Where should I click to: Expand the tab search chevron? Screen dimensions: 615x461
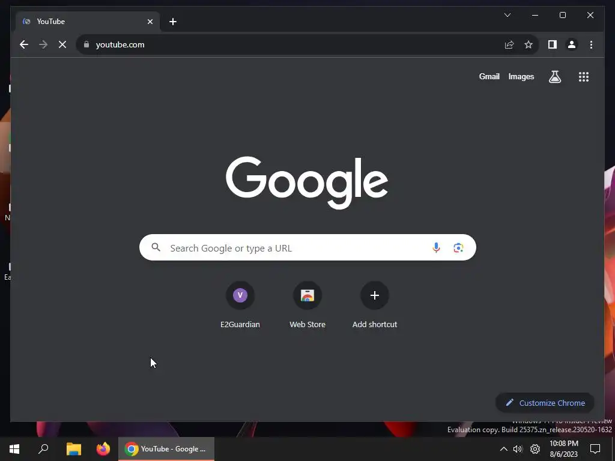[x=507, y=15]
